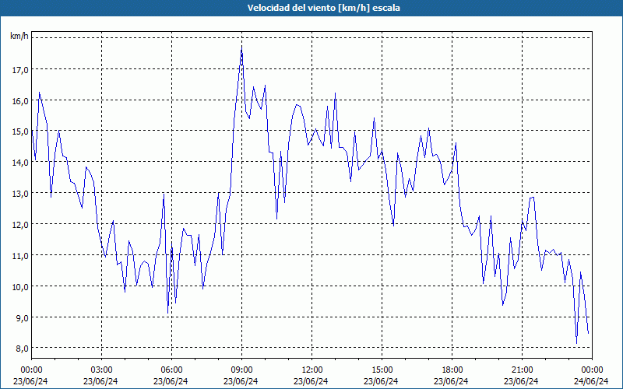This screenshot has height=389, width=623.
Task: Click the '11,0' y-axis value
Action: pos(20,256)
